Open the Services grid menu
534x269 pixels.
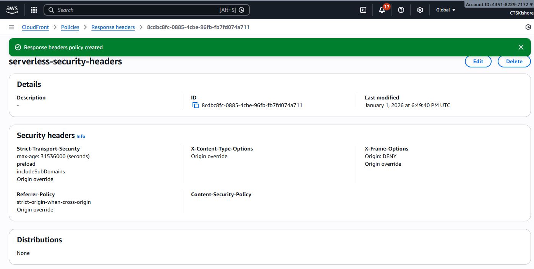point(34,10)
